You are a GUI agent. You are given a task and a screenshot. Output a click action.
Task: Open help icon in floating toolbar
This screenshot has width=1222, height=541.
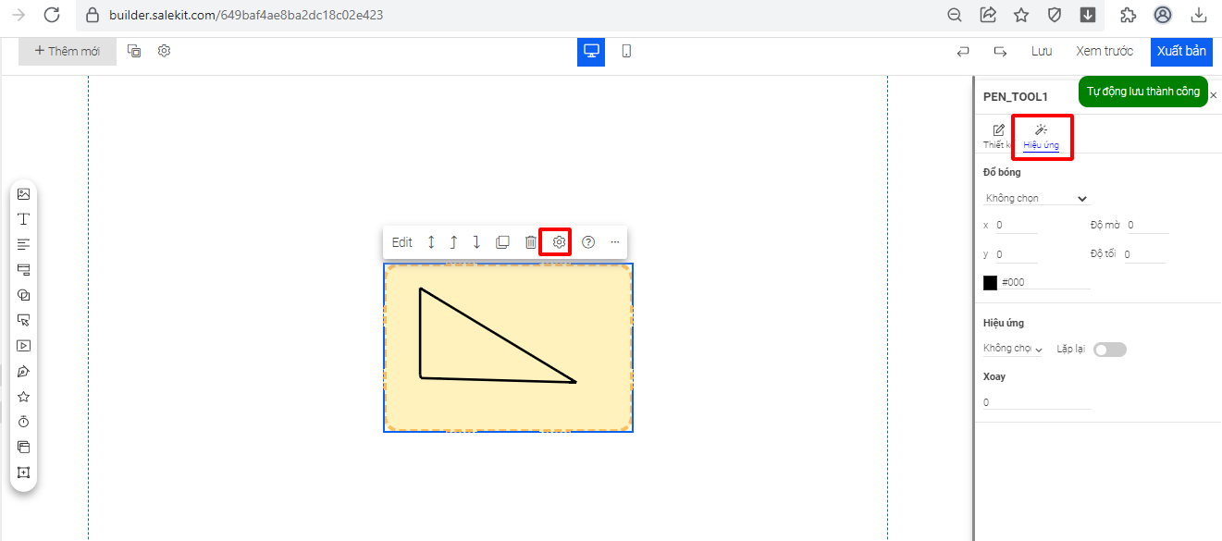click(x=588, y=242)
